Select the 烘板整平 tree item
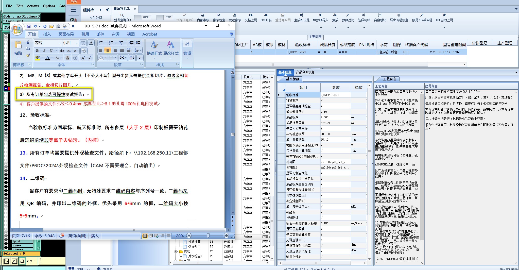Image resolution: width=519 pixels, height=270 pixels. click(x=194, y=246)
